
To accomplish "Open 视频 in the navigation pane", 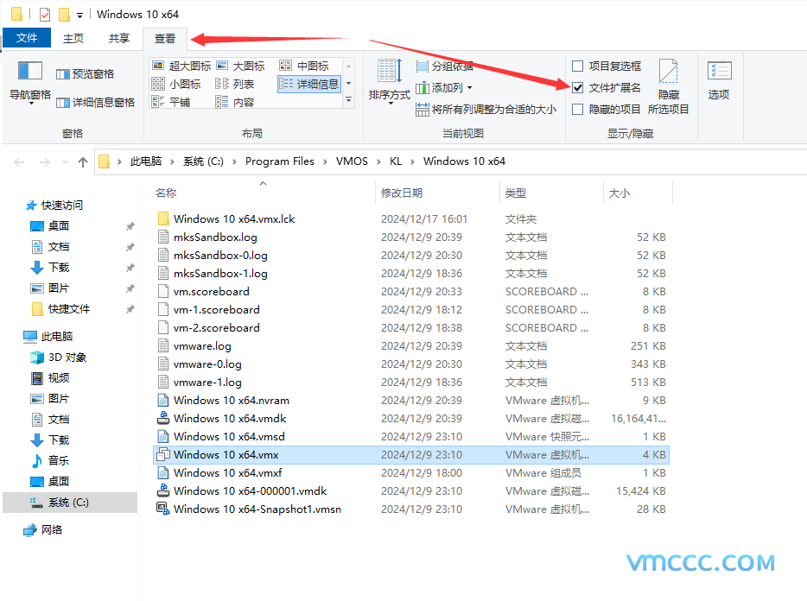I will pyautogui.click(x=50, y=378).
